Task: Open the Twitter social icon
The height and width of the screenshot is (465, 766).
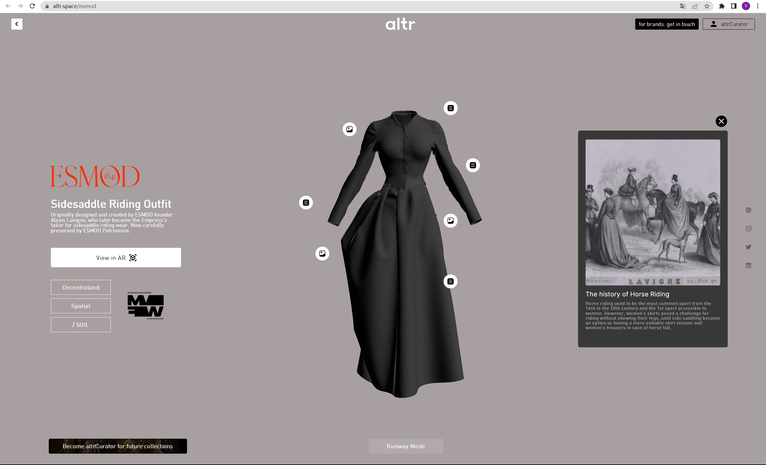Action: click(748, 247)
